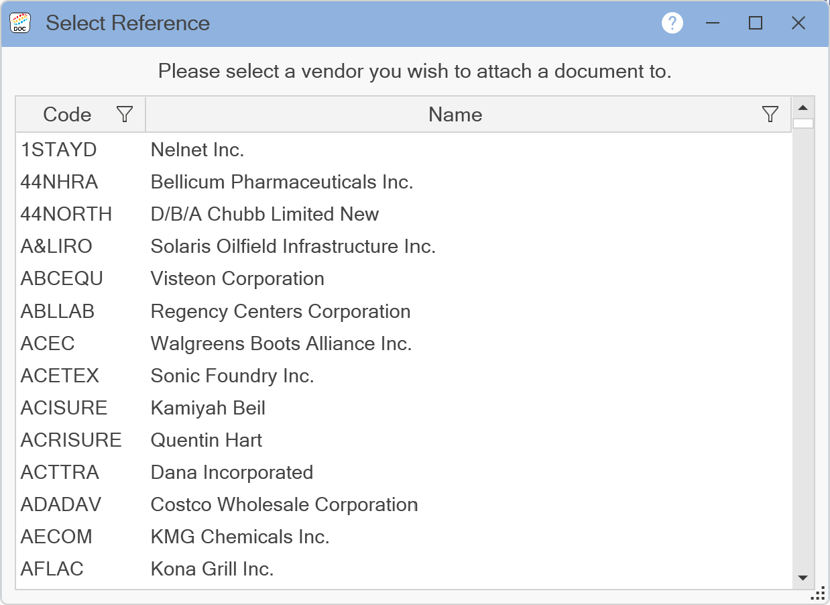This screenshot has width=830, height=605.
Task: Click the vertical scrollbar thumb
Action: point(803,123)
